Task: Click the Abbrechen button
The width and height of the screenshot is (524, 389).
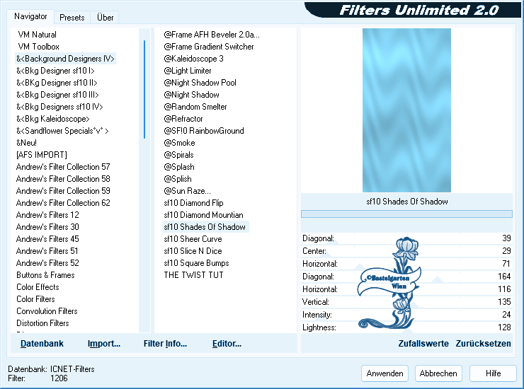Action: (438, 373)
